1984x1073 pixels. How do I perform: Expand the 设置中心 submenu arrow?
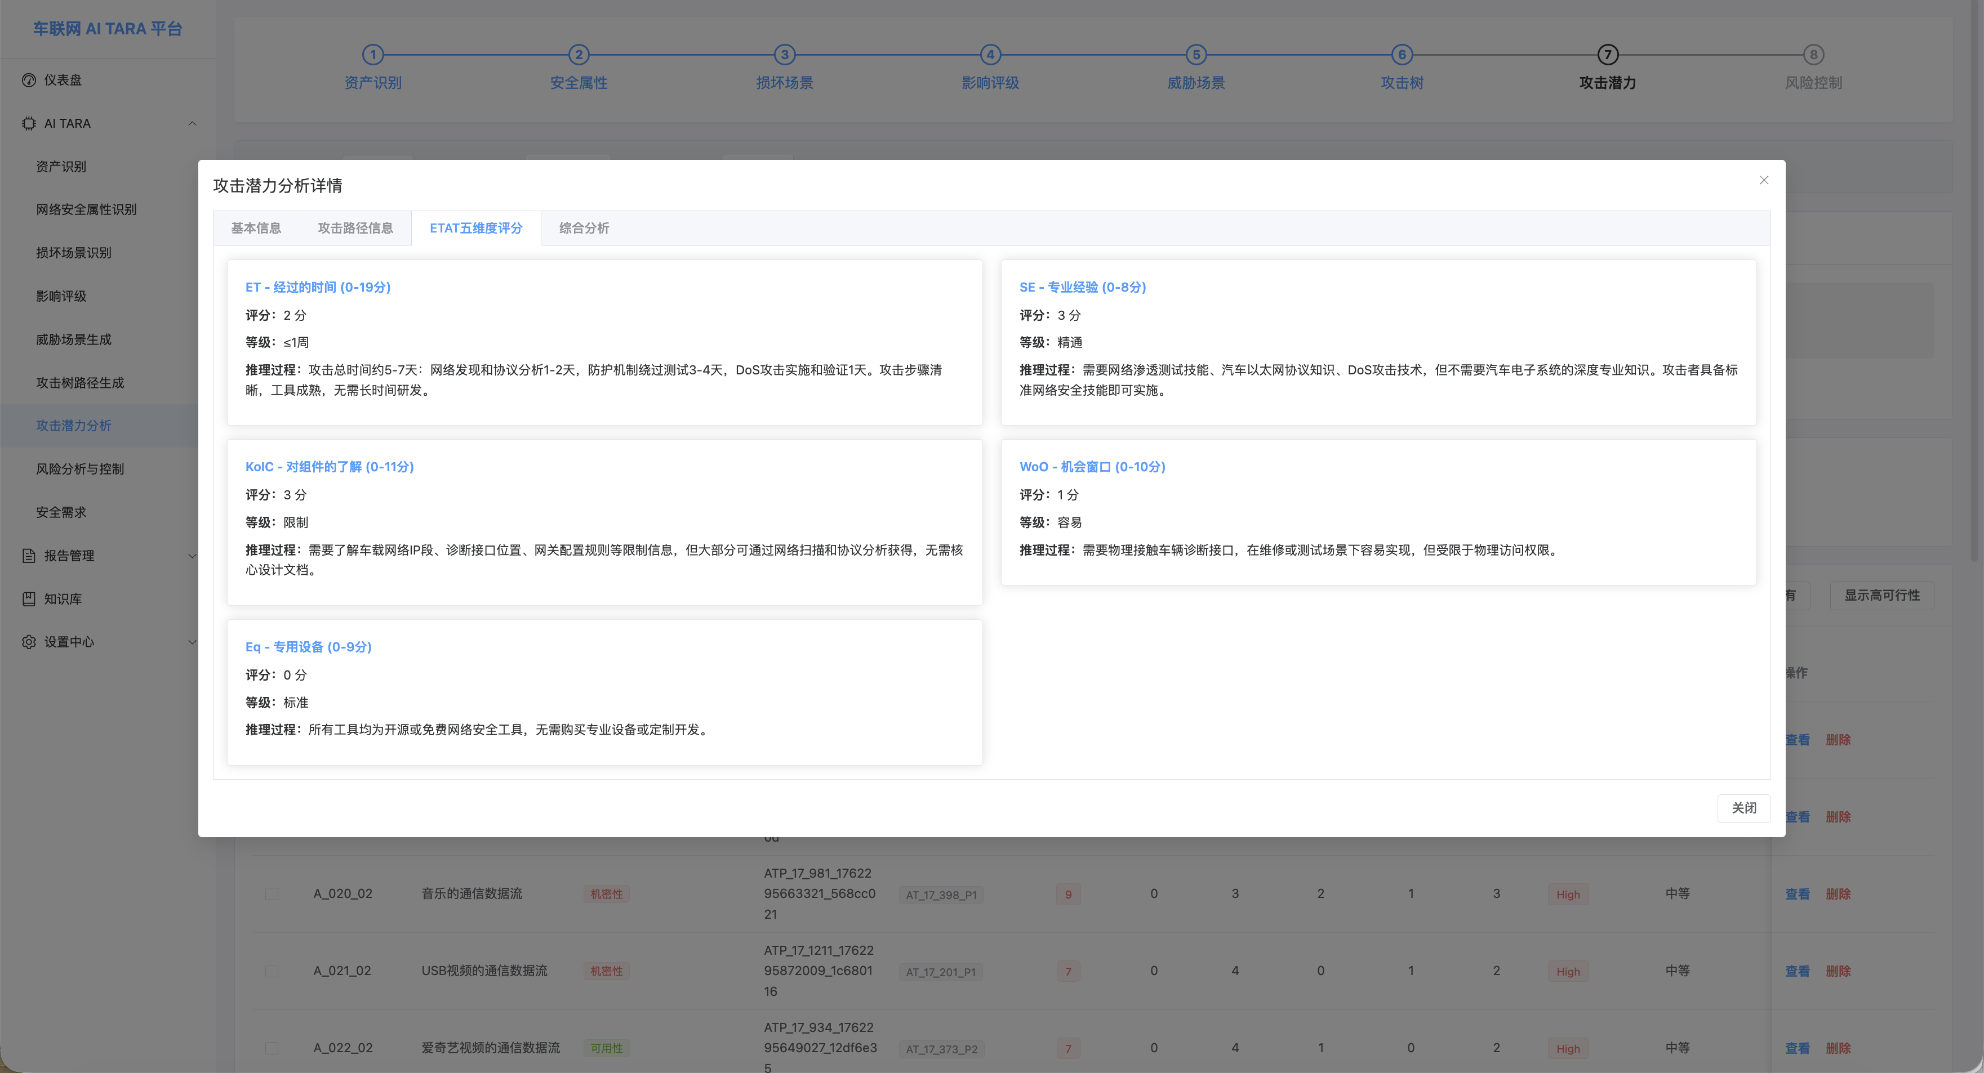[x=193, y=642]
